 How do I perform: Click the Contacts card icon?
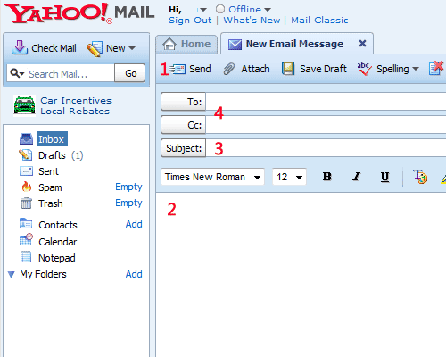pos(26,223)
